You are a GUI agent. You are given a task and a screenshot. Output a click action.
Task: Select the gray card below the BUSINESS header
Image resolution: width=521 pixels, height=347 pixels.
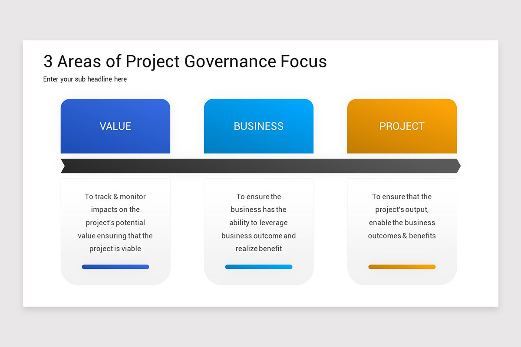259,232
